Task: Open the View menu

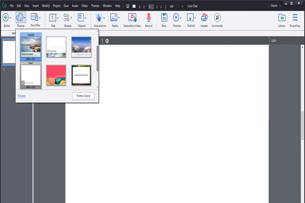Action: (x=27, y=6)
